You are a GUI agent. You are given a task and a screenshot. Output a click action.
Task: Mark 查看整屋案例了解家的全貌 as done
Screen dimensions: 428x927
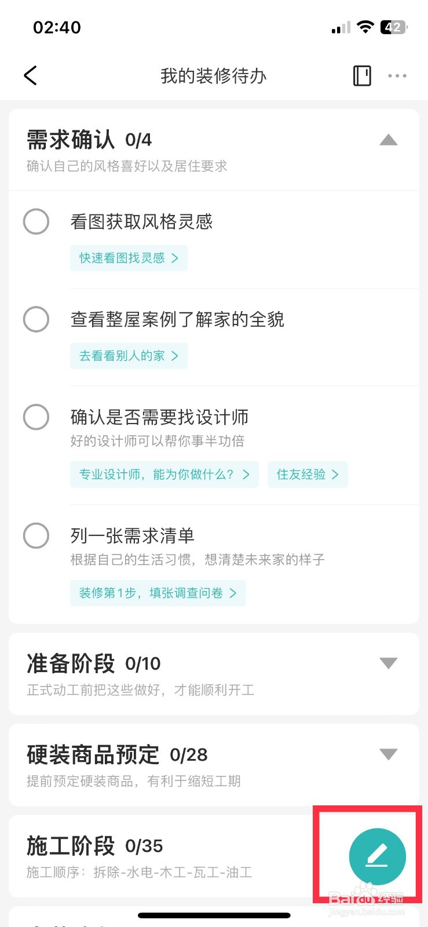[x=36, y=319]
